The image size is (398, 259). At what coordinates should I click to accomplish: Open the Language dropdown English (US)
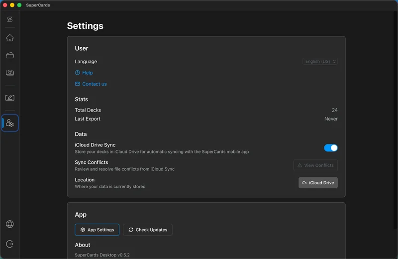tap(320, 61)
